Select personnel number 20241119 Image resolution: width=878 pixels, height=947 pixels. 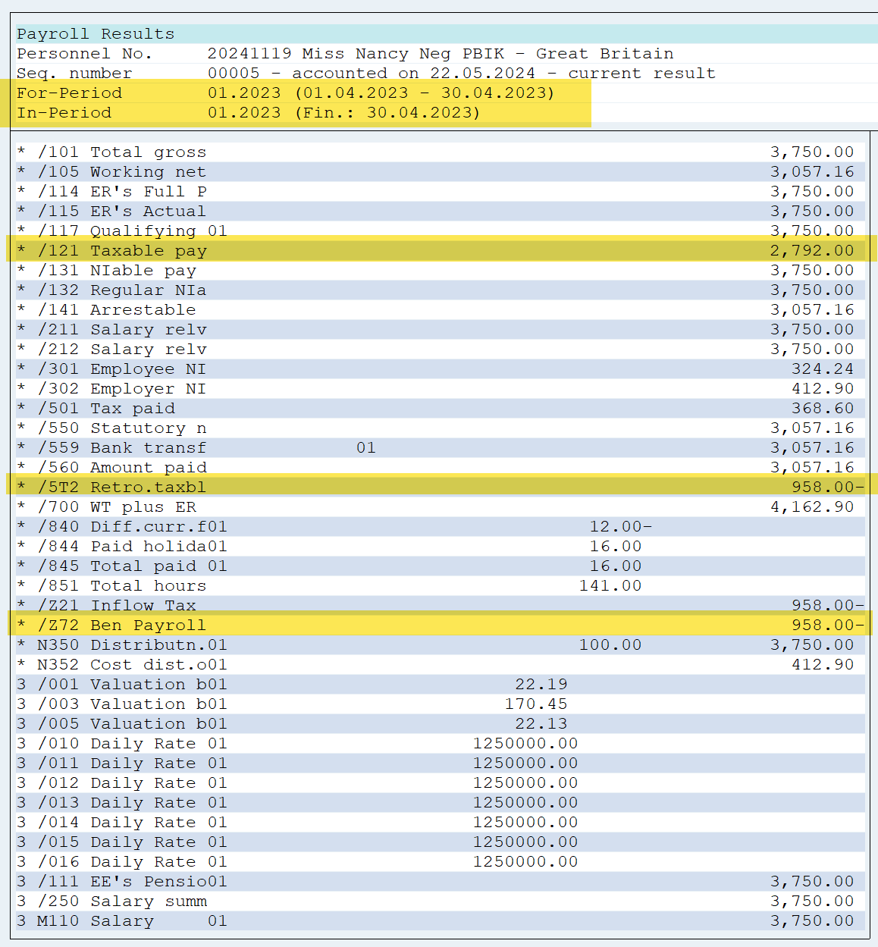pos(249,54)
